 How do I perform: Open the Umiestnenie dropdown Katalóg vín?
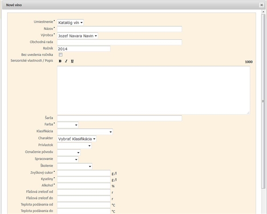(x=70, y=23)
